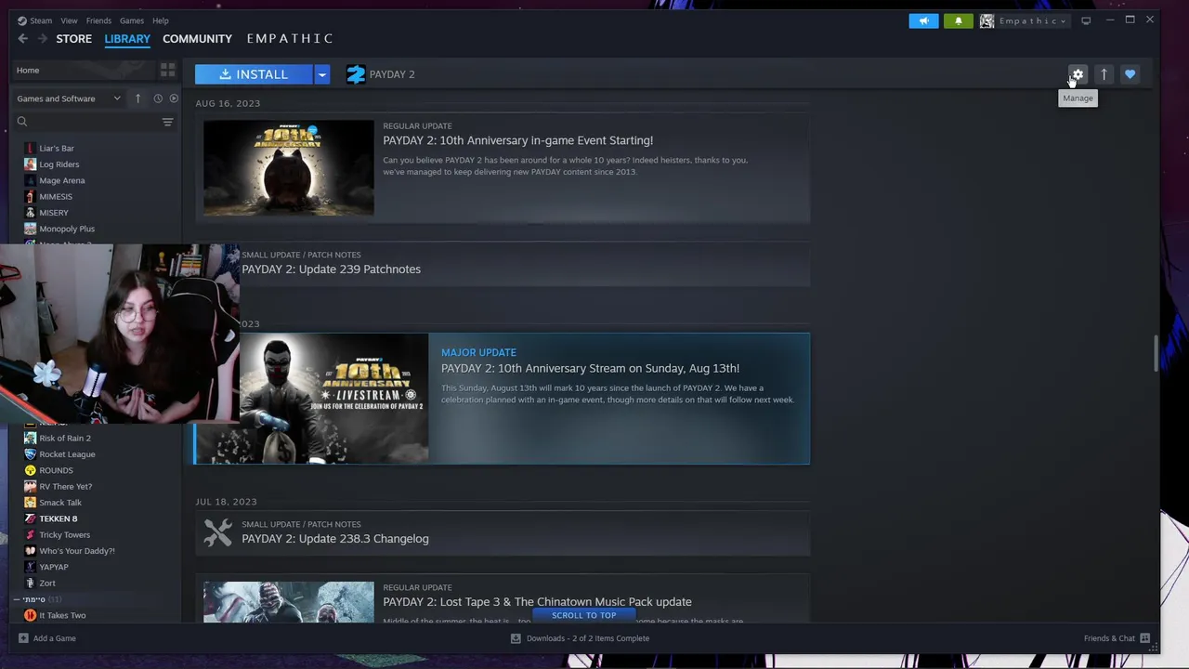
Task: Open the green bell notifications button
Action: pyautogui.click(x=958, y=20)
